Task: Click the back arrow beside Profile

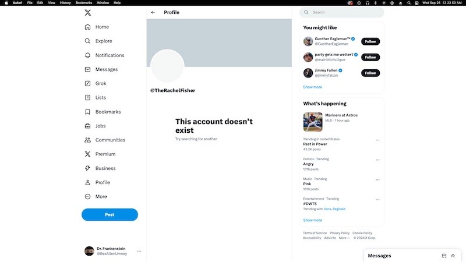Action: pos(153,12)
